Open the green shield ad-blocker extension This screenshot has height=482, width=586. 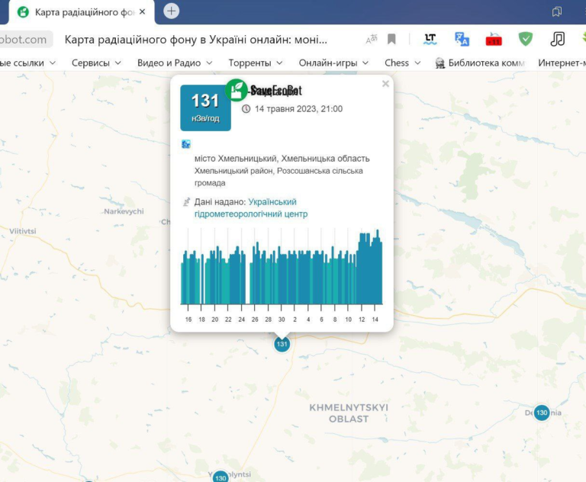click(526, 40)
